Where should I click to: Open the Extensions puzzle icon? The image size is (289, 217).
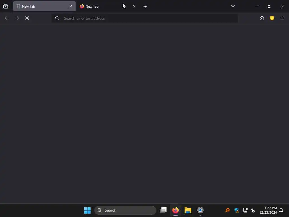(x=262, y=18)
